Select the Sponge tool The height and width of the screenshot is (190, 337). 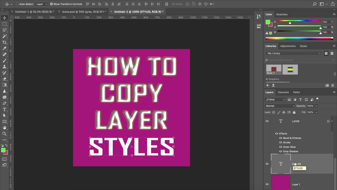click(4, 97)
